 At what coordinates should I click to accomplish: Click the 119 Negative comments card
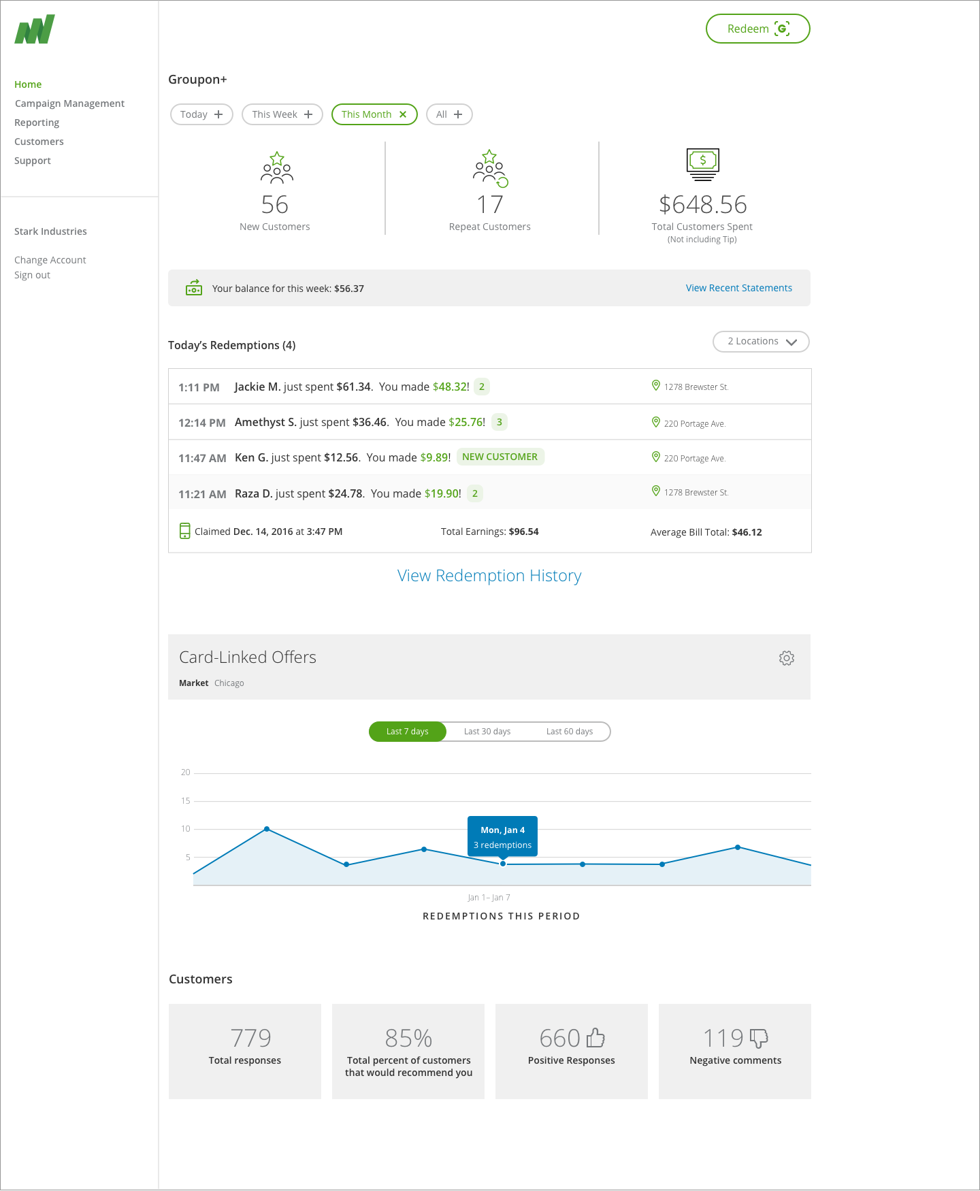coord(735,1051)
